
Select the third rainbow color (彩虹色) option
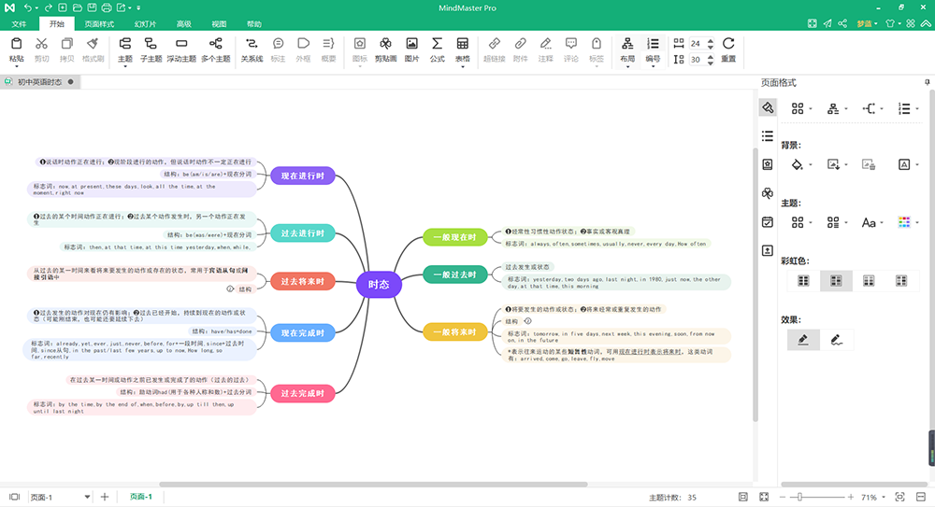(x=869, y=281)
